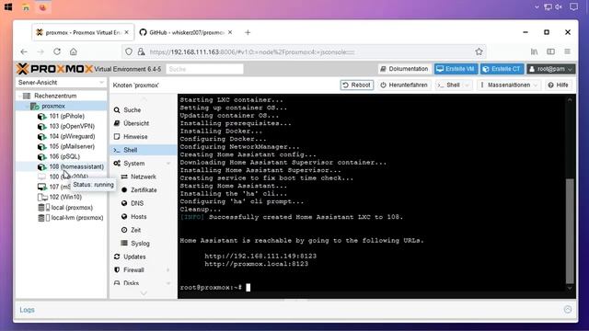
Task: Close the proxmox browser tab
Action: pyautogui.click(x=127, y=33)
